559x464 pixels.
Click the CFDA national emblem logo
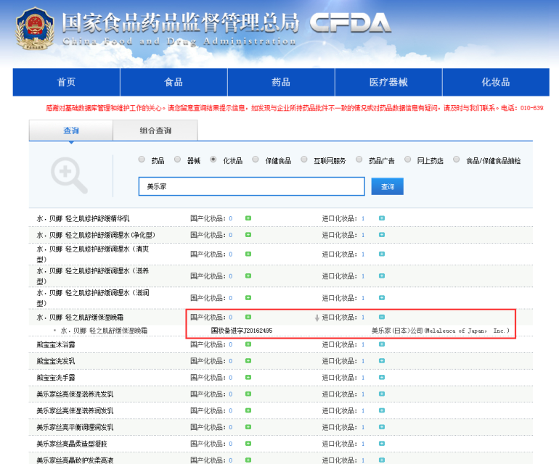(x=35, y=28)
